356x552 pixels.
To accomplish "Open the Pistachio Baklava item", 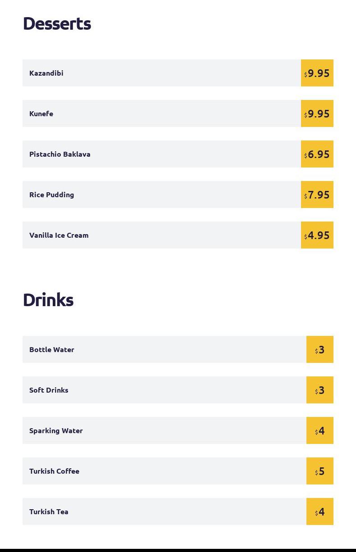I will [x=60, y=154].
